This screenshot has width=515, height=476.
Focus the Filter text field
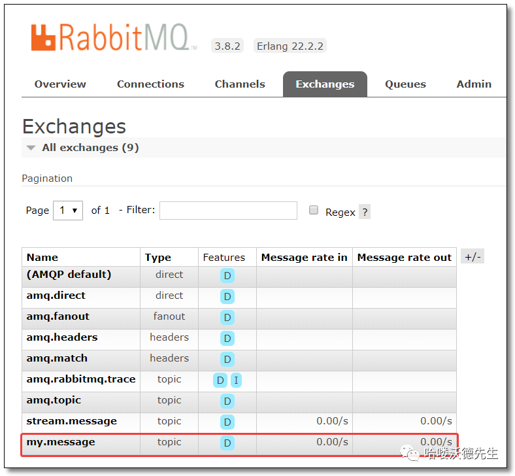(x=228, y=211)
